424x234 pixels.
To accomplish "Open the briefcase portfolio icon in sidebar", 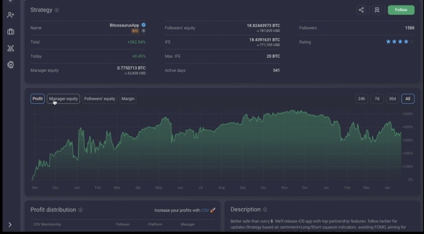I will [10, 31].
